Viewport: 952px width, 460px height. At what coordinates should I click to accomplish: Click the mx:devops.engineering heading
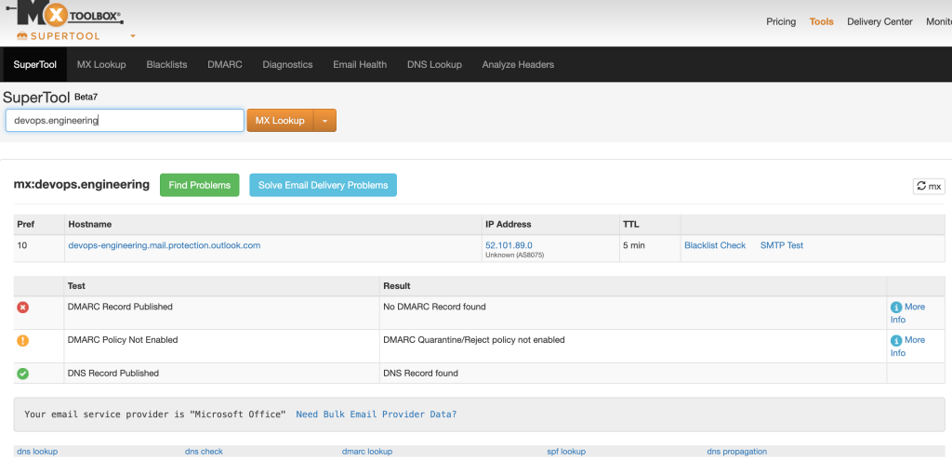pos(82,184)
